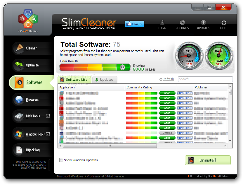Click the 'Intel Core i5-3550S CPU' text

point(31,162)
